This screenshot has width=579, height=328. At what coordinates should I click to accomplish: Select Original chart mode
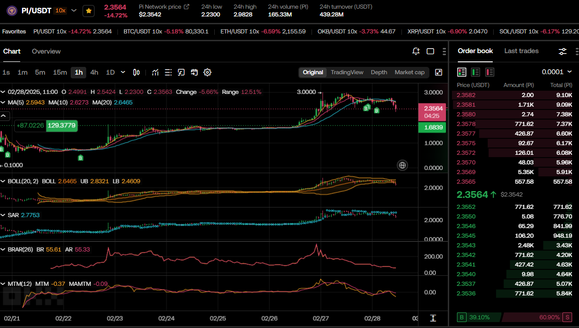(313, 72)
